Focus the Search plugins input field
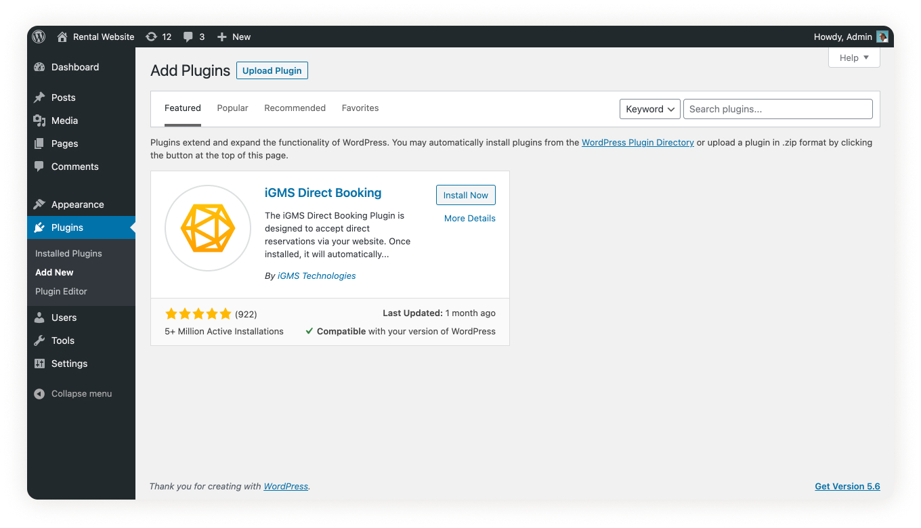The width and height of the screenshot is (921, 528). click(x=778, y=109)
